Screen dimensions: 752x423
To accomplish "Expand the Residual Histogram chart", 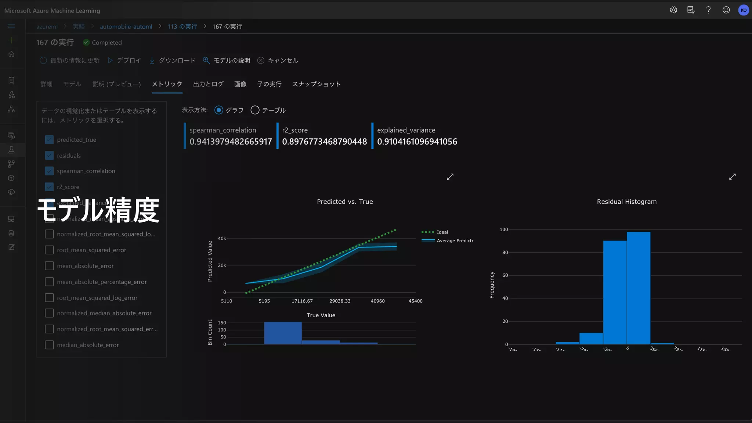I will tap(732, 177).
